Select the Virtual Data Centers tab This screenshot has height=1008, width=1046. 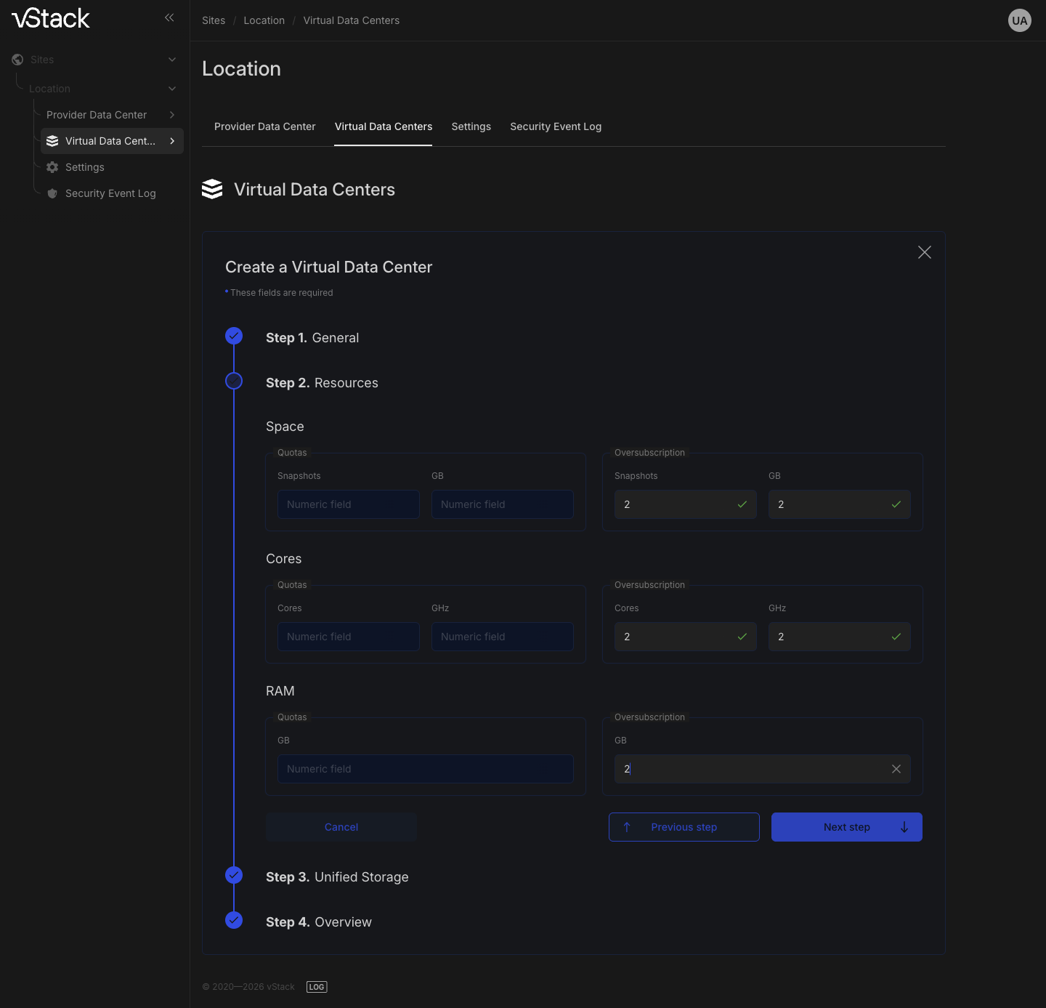click(x=384, y=126)
